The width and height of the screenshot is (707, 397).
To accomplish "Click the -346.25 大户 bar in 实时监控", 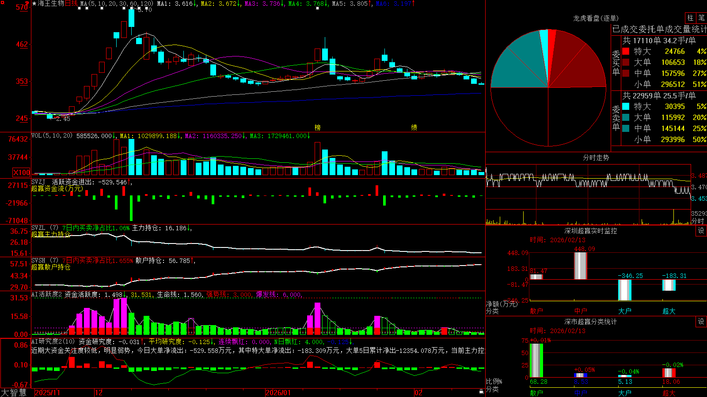I will [x=625, y=290].
